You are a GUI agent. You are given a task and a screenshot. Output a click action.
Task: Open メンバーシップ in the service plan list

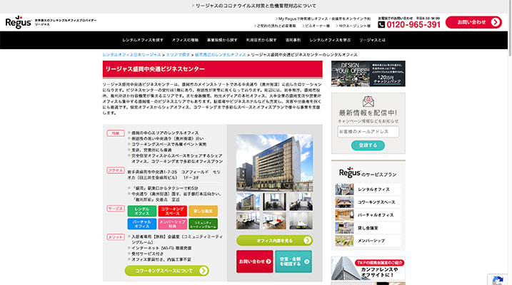pos(368,241)
